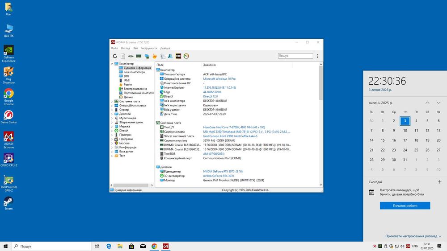Open the Report icon in AIDA64 toolbar
The image size is (447, 251).
click(x=122, y=56)
